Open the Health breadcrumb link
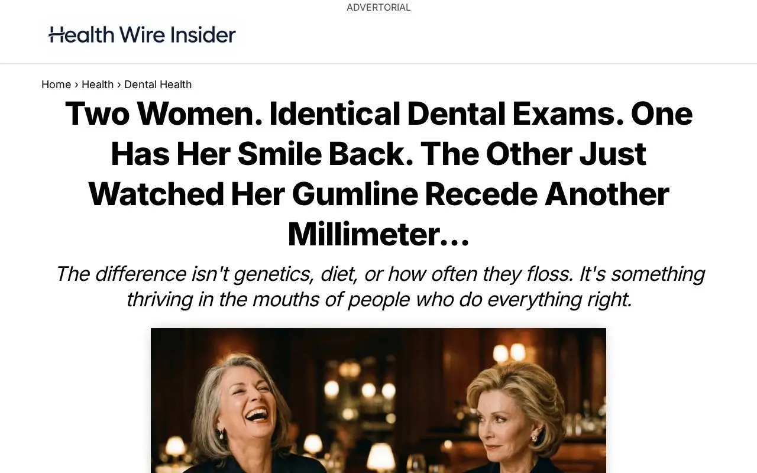This screenshot has height=473, width=757. tap(98, 85)
